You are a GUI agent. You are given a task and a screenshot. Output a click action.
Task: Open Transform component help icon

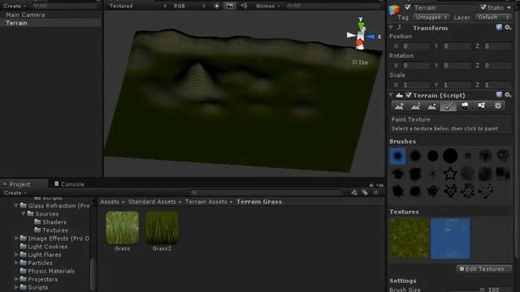point(499,28)
